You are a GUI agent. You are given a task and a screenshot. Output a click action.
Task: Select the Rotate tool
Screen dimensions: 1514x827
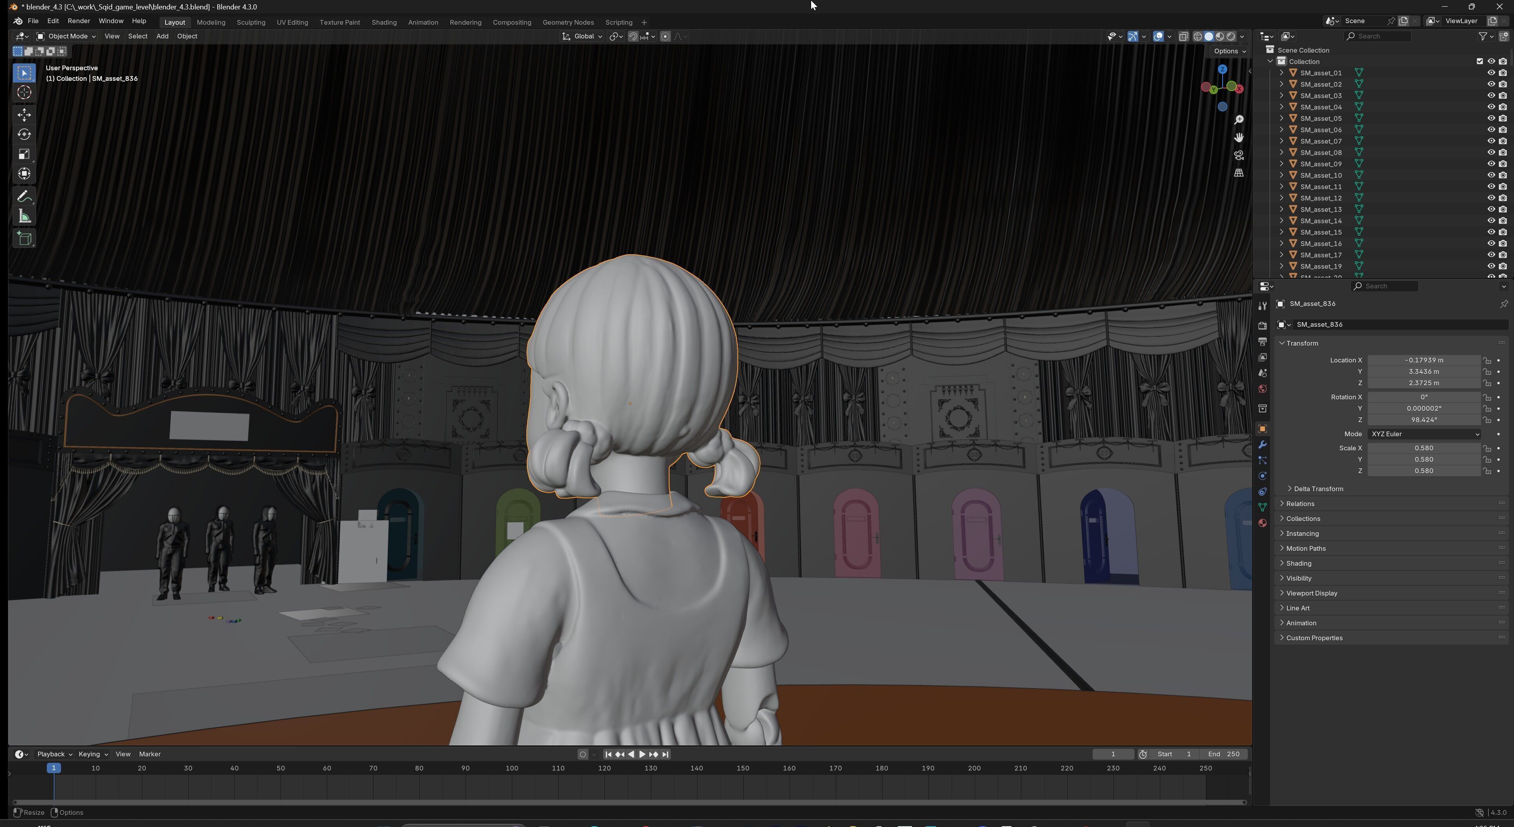[24, 134]
